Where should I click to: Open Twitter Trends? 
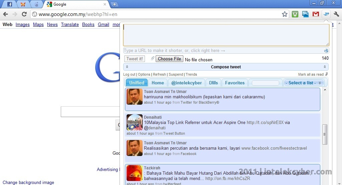[191, 74]
